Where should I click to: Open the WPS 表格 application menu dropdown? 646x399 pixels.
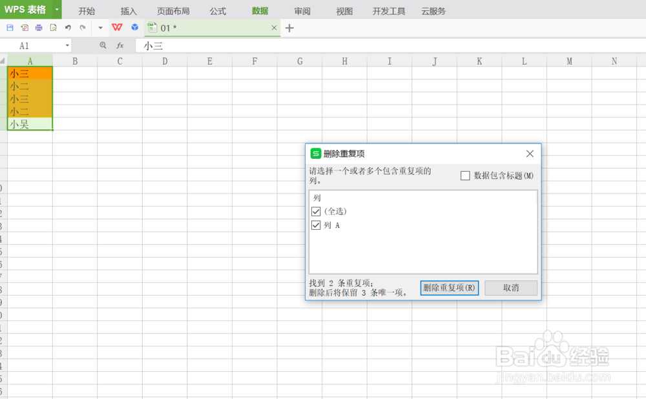pos(57,9)
